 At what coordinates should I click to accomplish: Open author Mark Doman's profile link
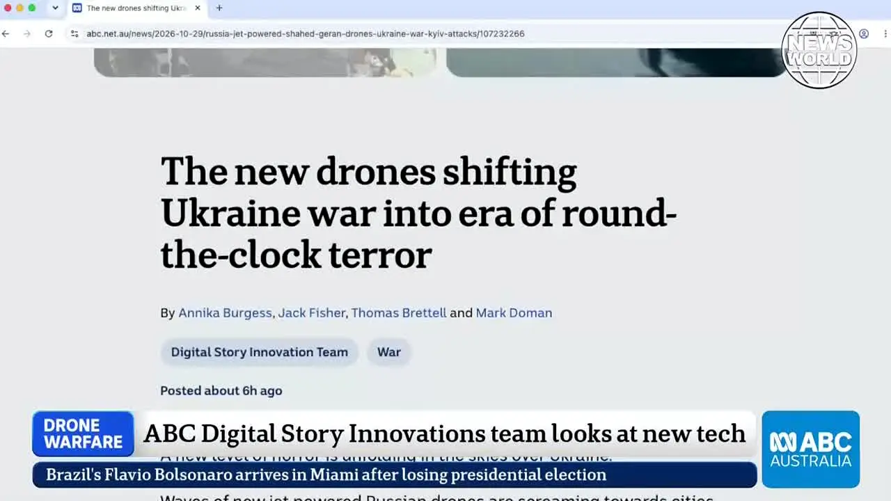514,313
